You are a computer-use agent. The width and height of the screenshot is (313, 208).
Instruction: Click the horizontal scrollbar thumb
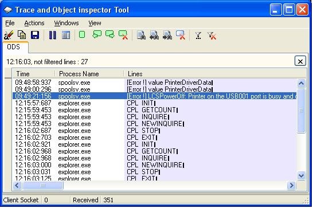(43, 186)
